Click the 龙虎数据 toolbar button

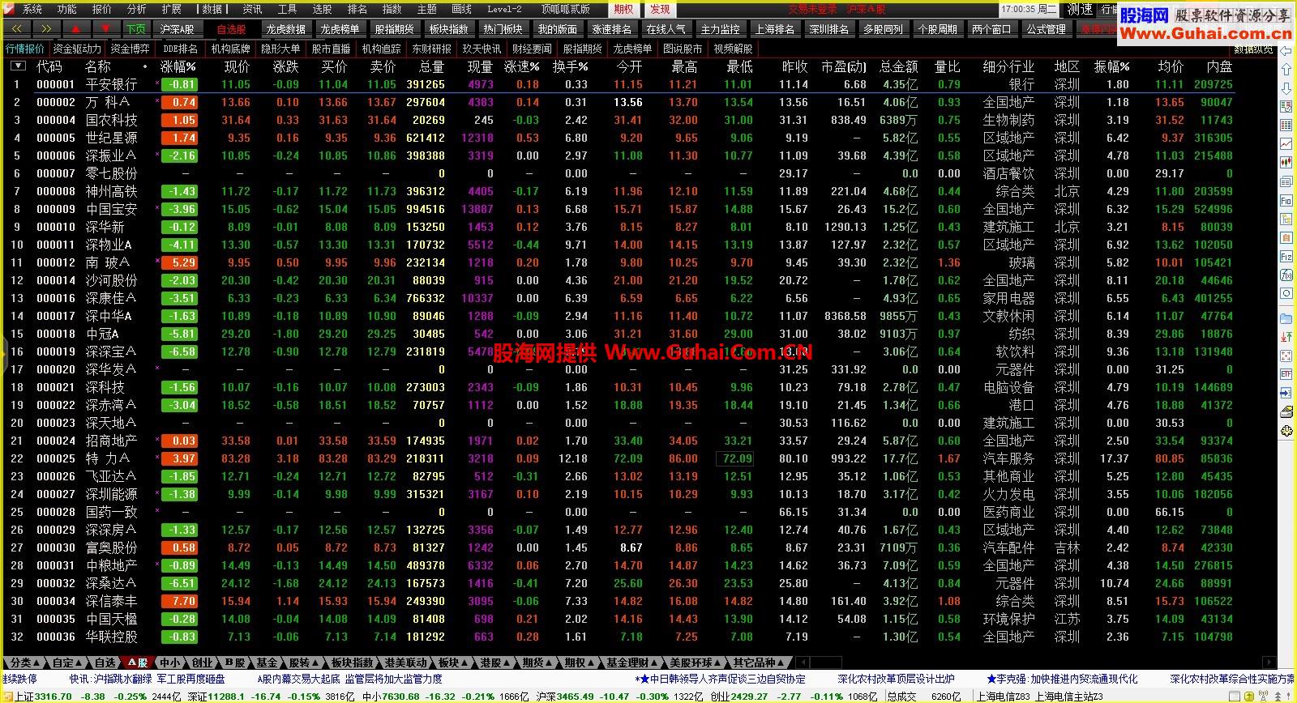coord(285,29)
